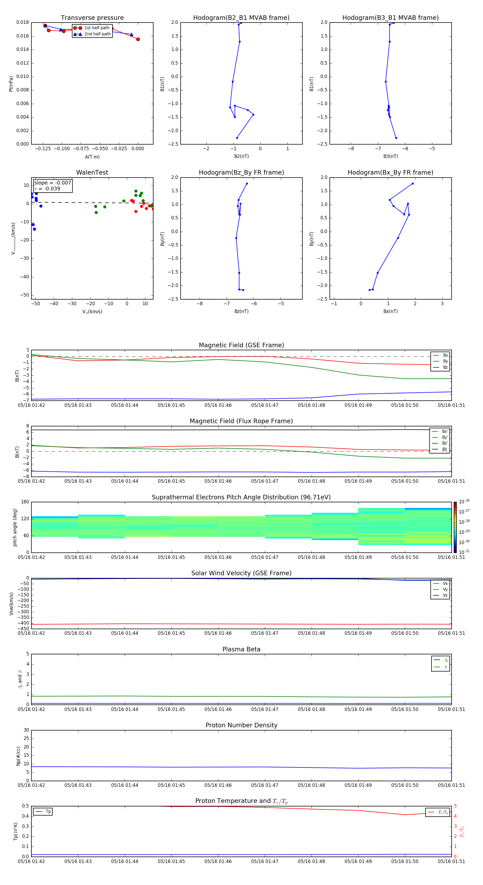
Task: Click the 'Transverse pressure' plot title
Action: tap(92, 18)
